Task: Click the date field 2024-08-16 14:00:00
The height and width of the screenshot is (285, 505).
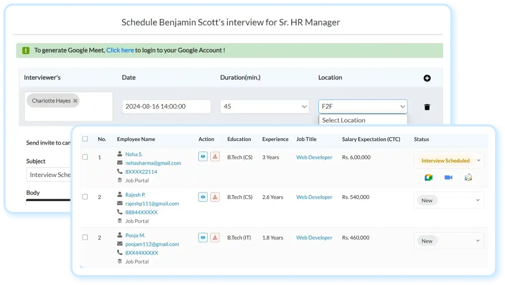Action: pos(166,107)
